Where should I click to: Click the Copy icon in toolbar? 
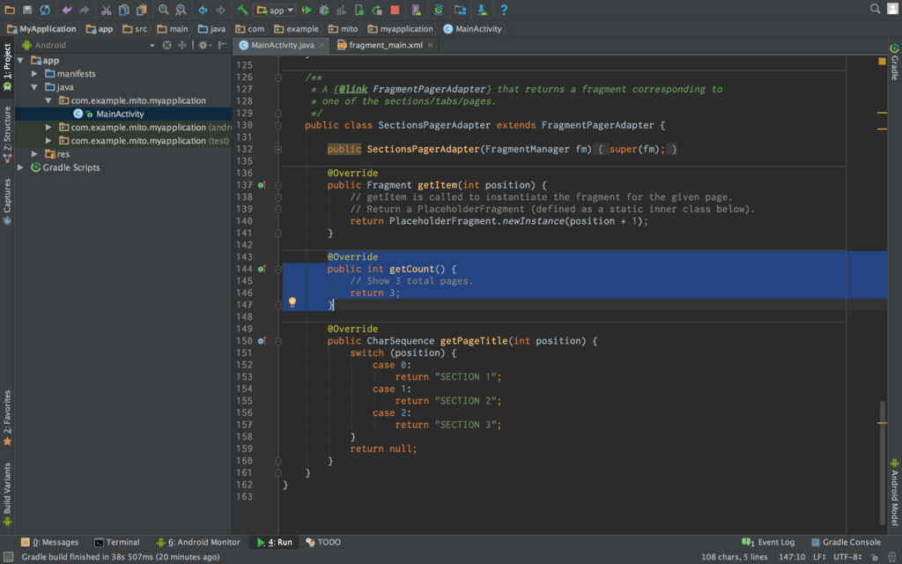[123, 10]
